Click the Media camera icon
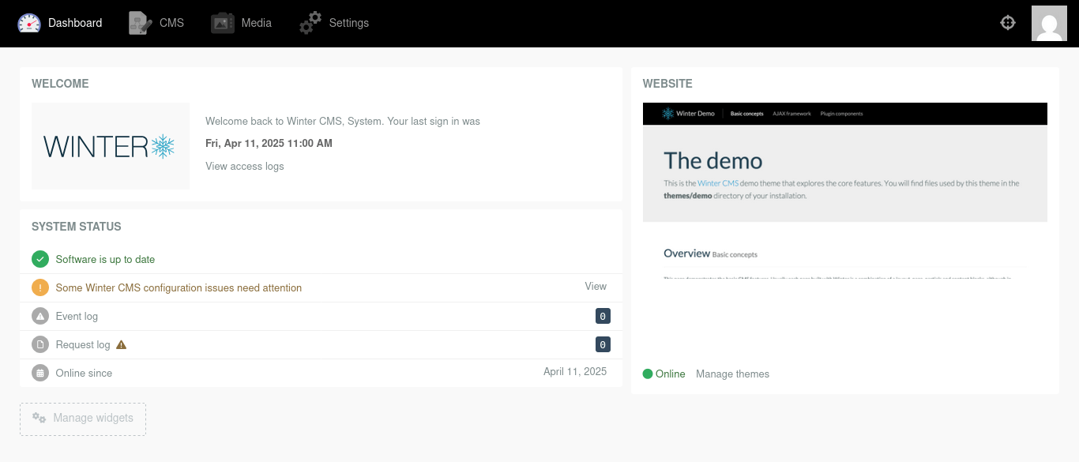The width and height of the screenshot is (1079, 462). tap(223, 23)
